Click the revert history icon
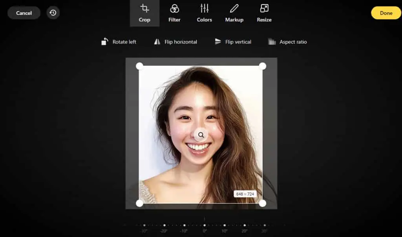The width and height of the screenshot is (402, 237). pyautogui.click(x=53, y=13)
